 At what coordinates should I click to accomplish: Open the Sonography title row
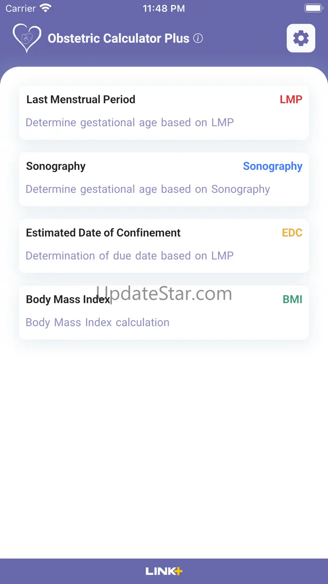[x=56, y=166]
